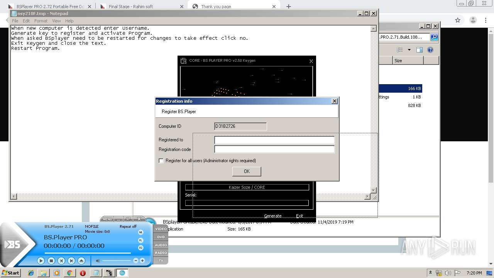Click Notepad vertical scrollbar up arrow

[373, 29]
